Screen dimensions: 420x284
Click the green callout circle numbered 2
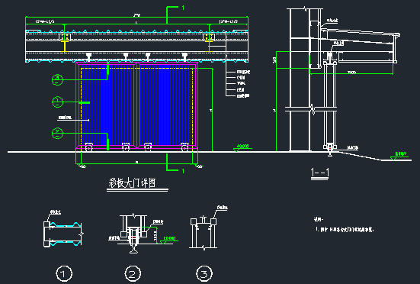click(x=57, y=134)
